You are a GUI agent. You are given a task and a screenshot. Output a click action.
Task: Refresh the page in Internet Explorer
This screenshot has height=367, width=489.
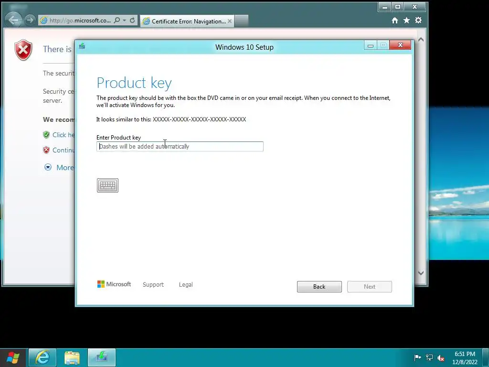pos(132,20)
